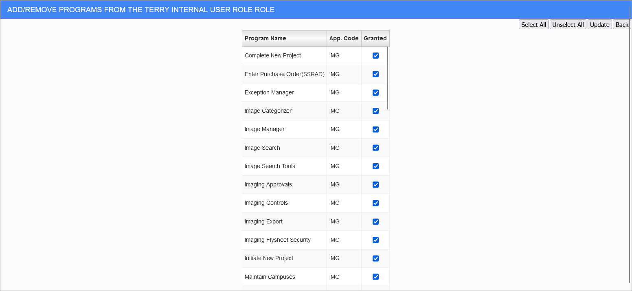Uncheck Granted for Initiate New Project
This screenshot has width=632, height=291.
coord(375,258)
